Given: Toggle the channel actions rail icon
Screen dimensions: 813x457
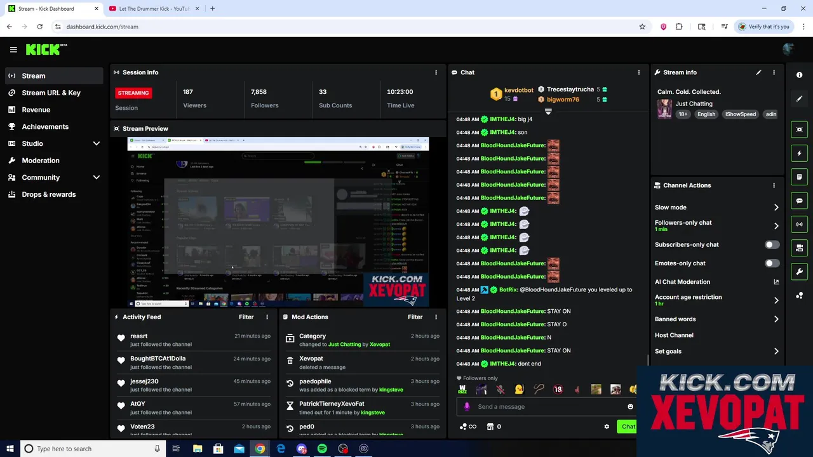Looking at the screenshot, I should [x=799, y=248].
